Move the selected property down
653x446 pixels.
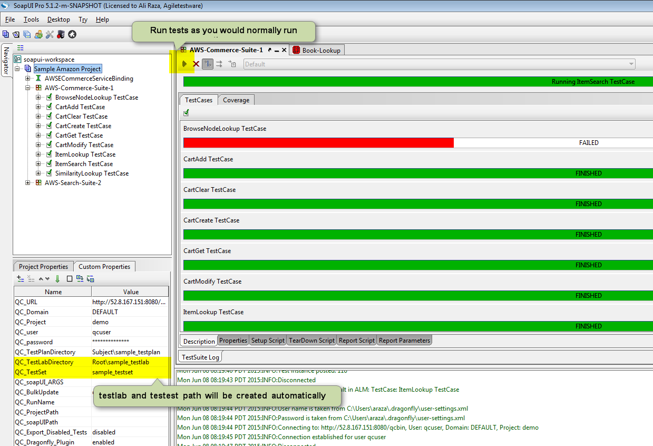pyautogui.click(x=47, y=278)
